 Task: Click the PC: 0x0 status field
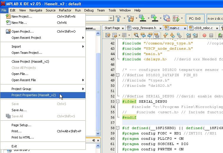(195, 19)
